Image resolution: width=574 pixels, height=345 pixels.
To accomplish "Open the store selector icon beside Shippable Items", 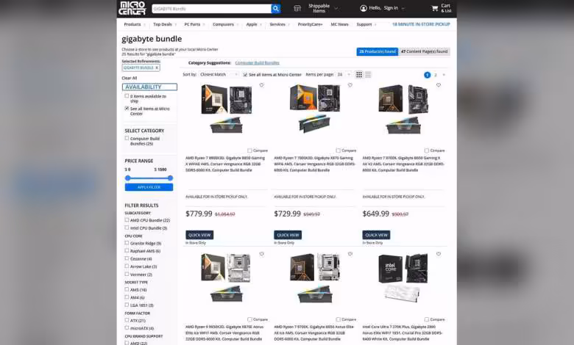I will (297, 8).
